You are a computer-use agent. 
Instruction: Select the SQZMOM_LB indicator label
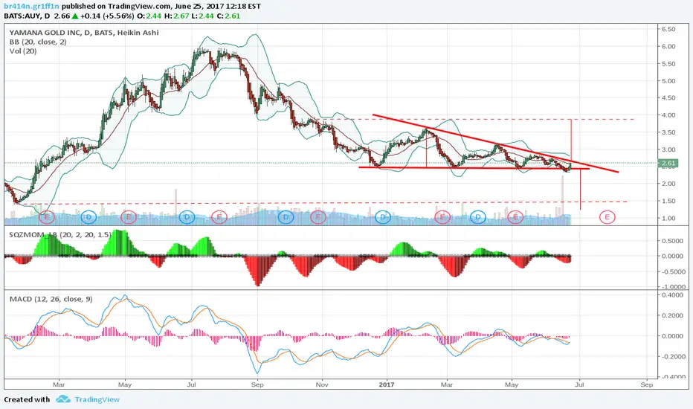click(x=60, y=235)
